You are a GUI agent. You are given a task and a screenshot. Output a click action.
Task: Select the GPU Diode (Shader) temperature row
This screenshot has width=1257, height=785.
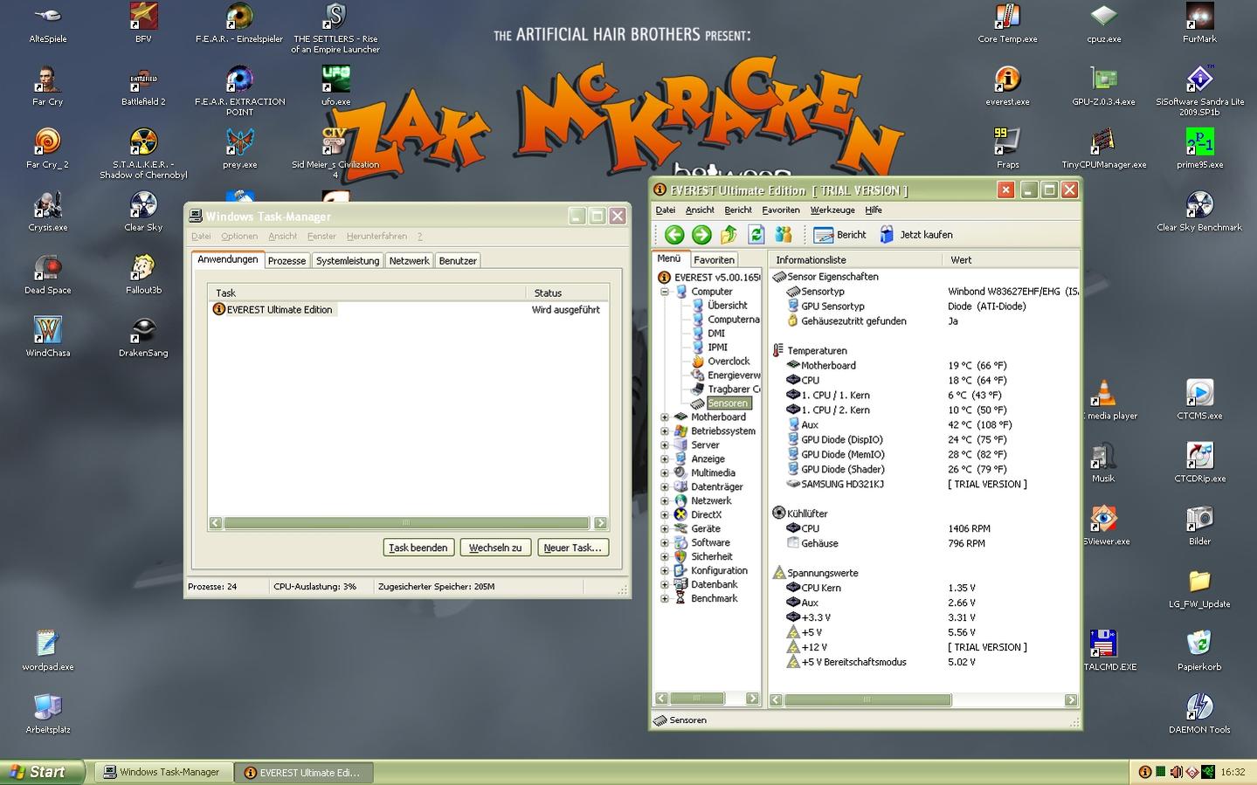coord(923,470)
